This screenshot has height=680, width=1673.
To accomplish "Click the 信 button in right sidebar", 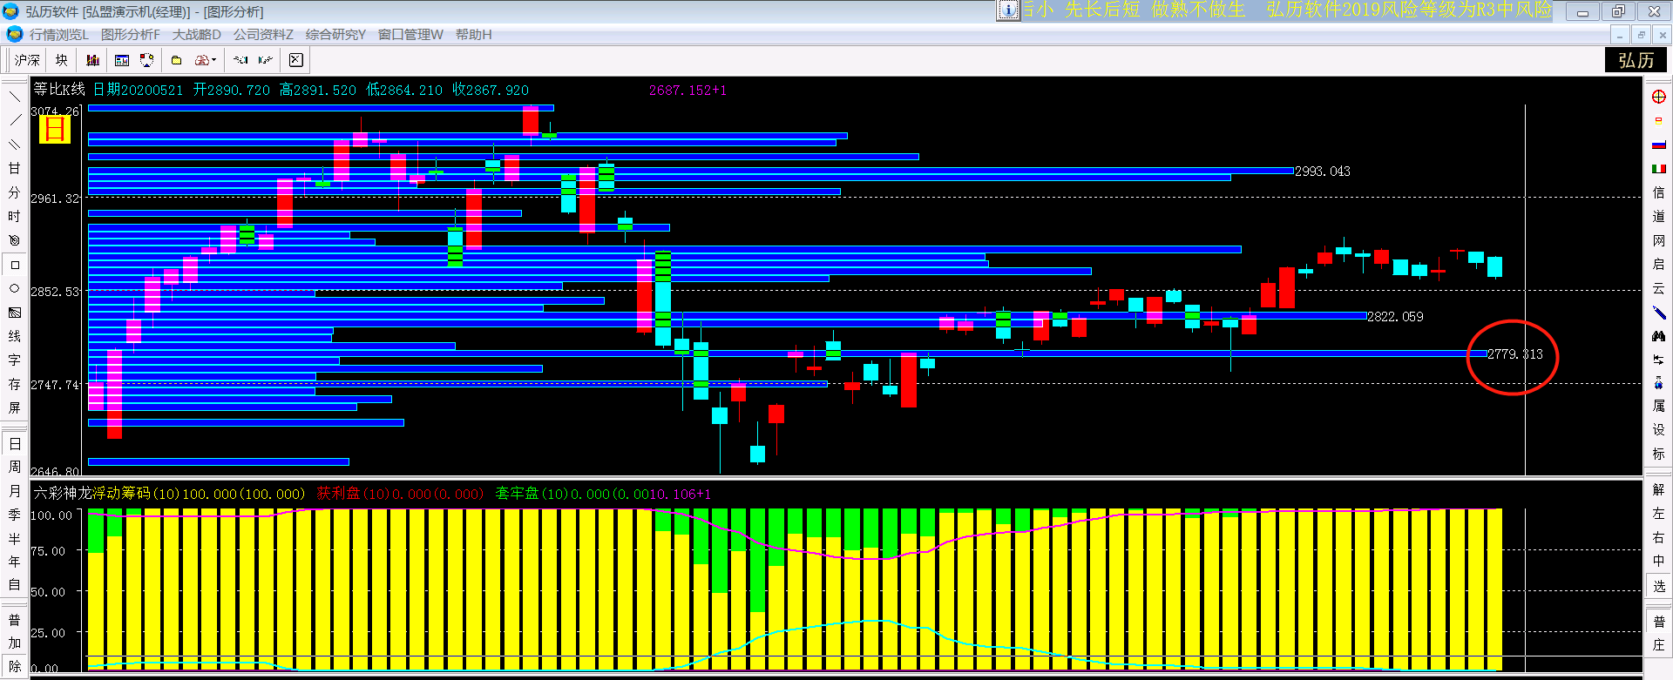I will coord(1659,192).
